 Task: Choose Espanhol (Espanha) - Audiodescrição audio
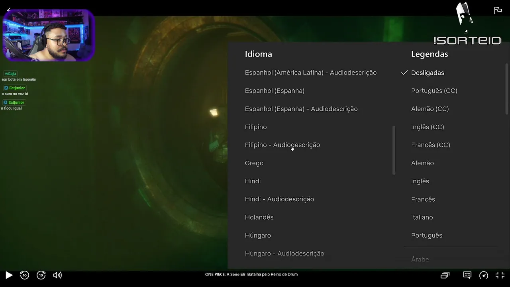click(301, 109)
